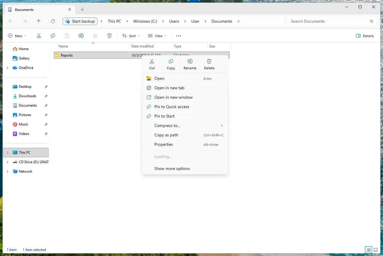383x256 pixels.
Task: Go up one folder level
Action: click(x=39, y=21)
